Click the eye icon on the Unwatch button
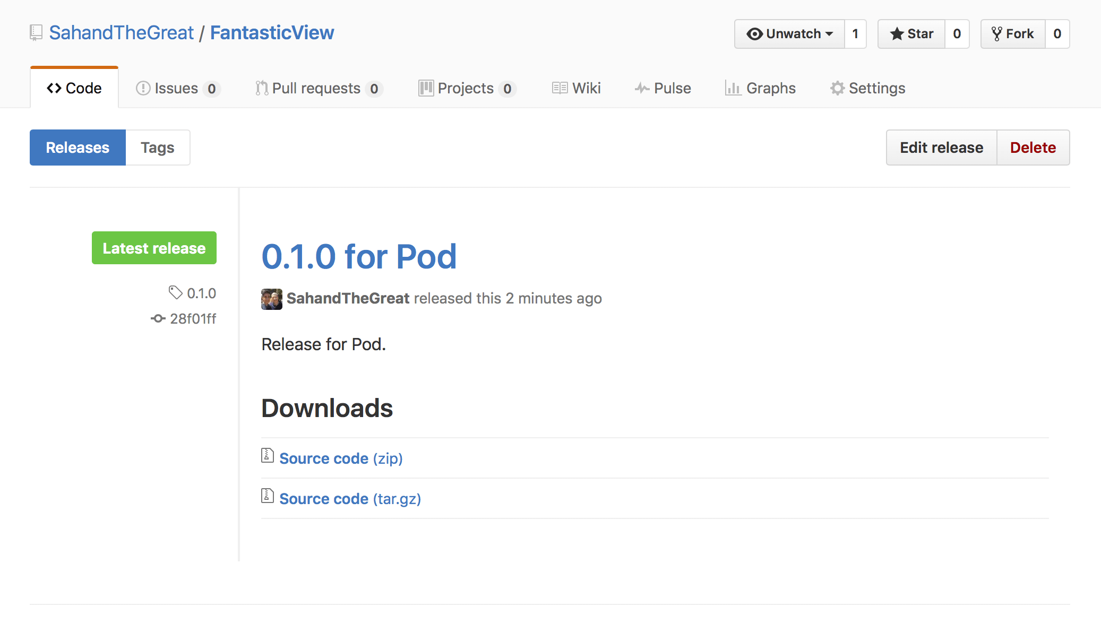Screen dimensions: 1101x624 (x=756, y=33)
